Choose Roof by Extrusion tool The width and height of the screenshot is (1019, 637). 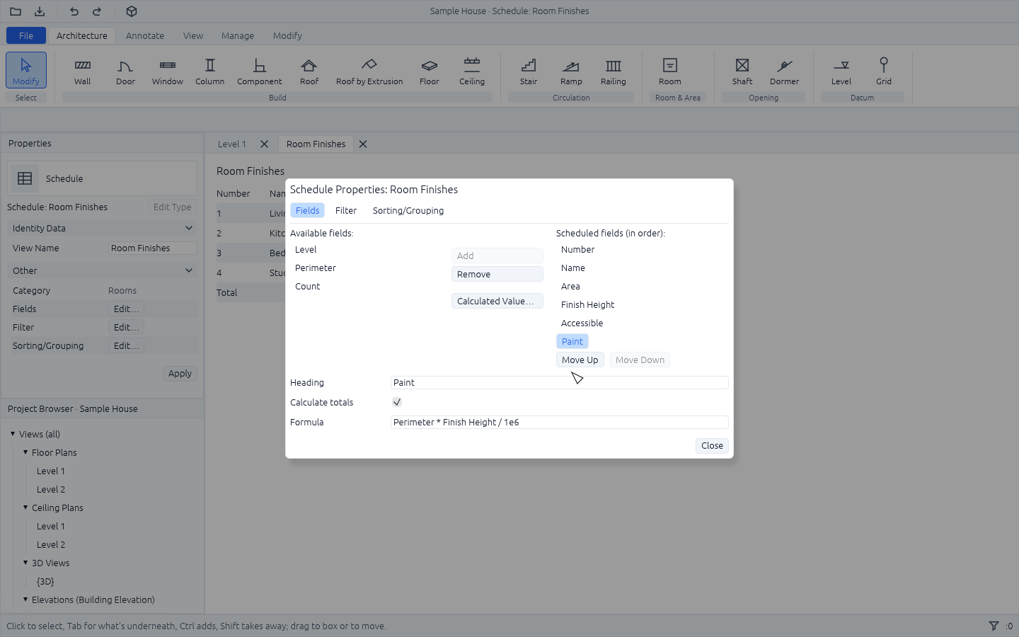tap(369, 71)
